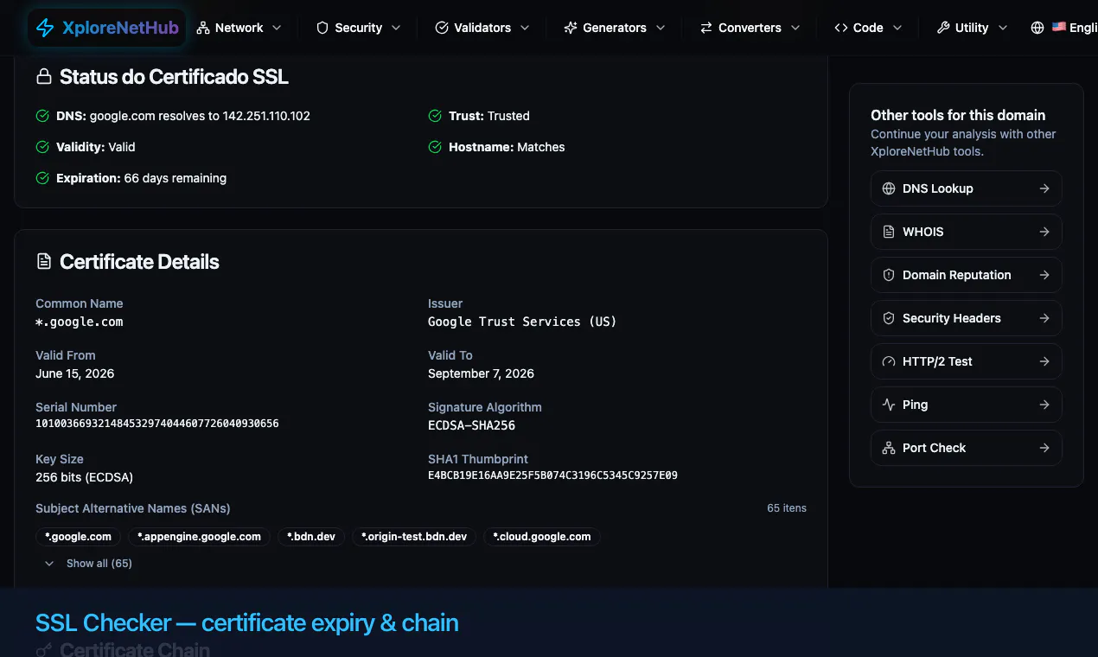Select the *.bdn.dev SAN tag
The width and height of the screenshot is (1098, 657).
coord(311,537)
